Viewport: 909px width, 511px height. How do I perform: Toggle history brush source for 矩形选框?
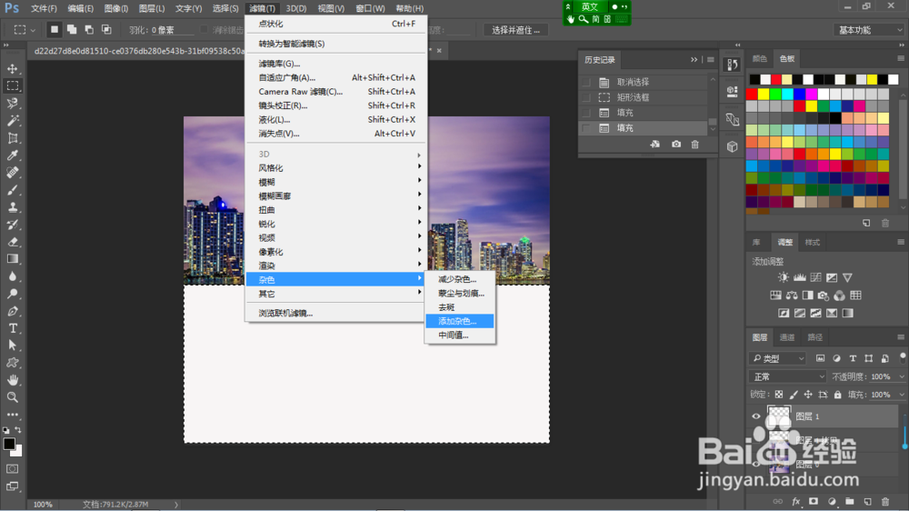pos(586,97)
